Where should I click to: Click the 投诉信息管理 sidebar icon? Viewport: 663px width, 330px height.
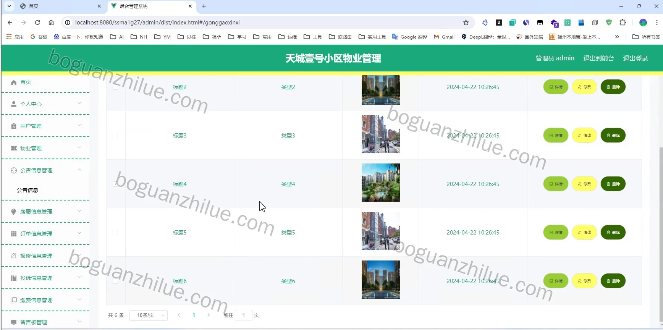14,278
